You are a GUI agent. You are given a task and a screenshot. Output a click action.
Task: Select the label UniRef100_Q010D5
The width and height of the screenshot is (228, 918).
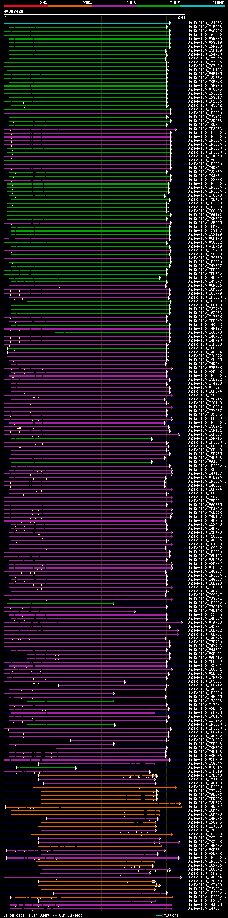[x=204, y=102]
